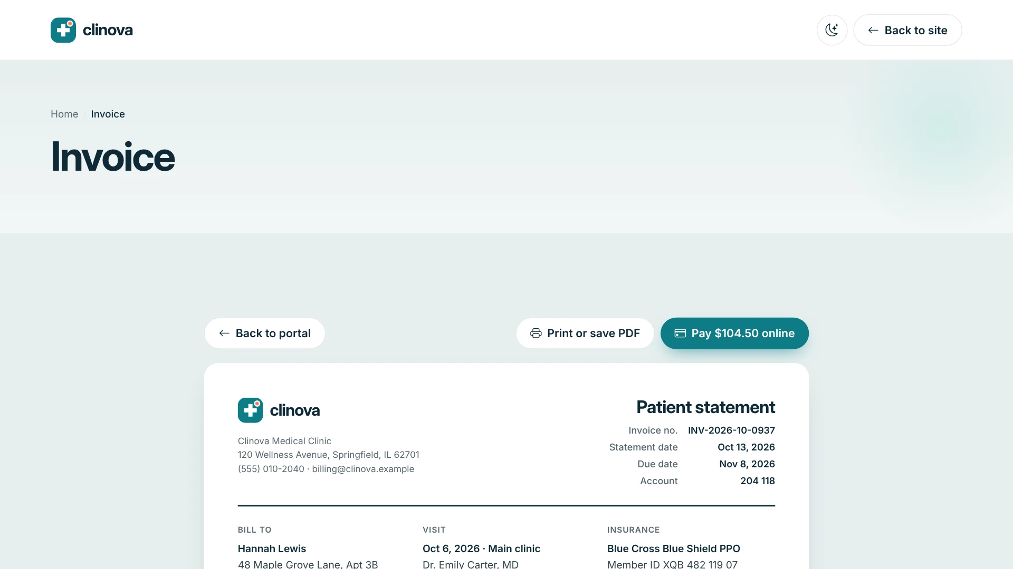The width and height of the screenshot is (1013, 569).
Task: Click the Patient statement heading
Action: pyautogui.click(x=705, y=407)
